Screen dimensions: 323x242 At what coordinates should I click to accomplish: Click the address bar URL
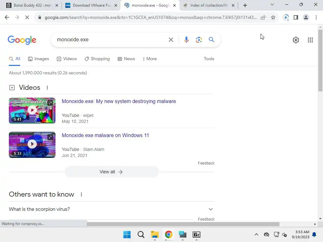tap(150, 18)
